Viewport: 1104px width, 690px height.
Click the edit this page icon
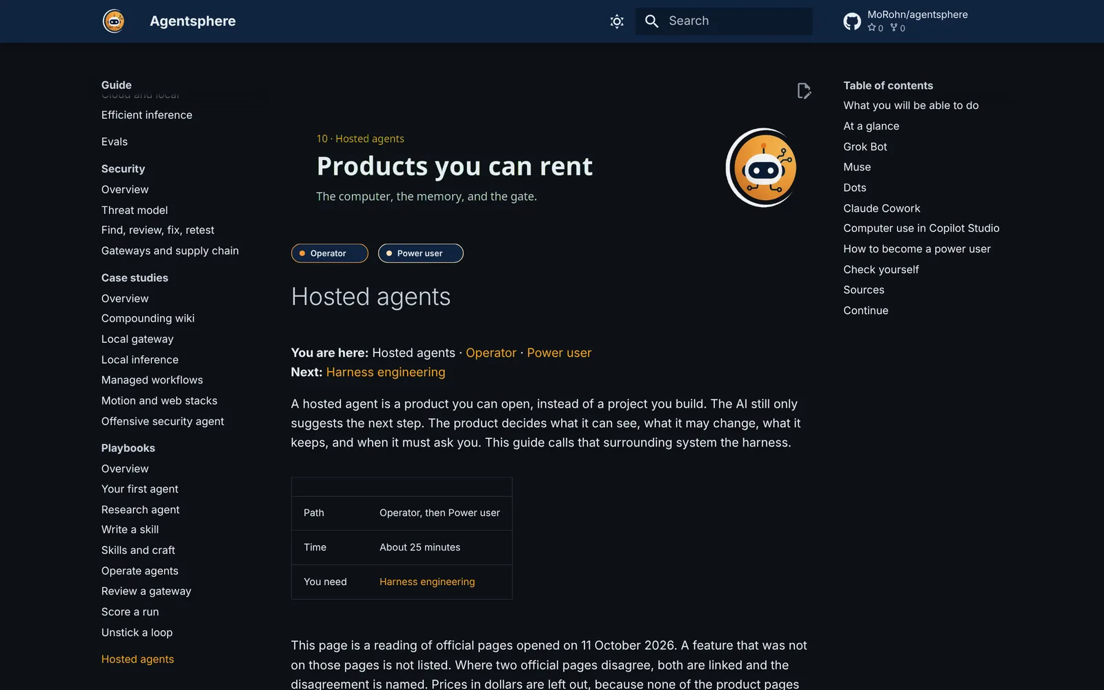[804, 91]
